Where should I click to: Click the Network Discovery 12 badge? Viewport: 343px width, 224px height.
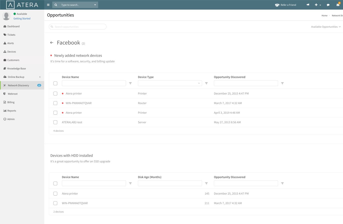click(x=39, y=85)
